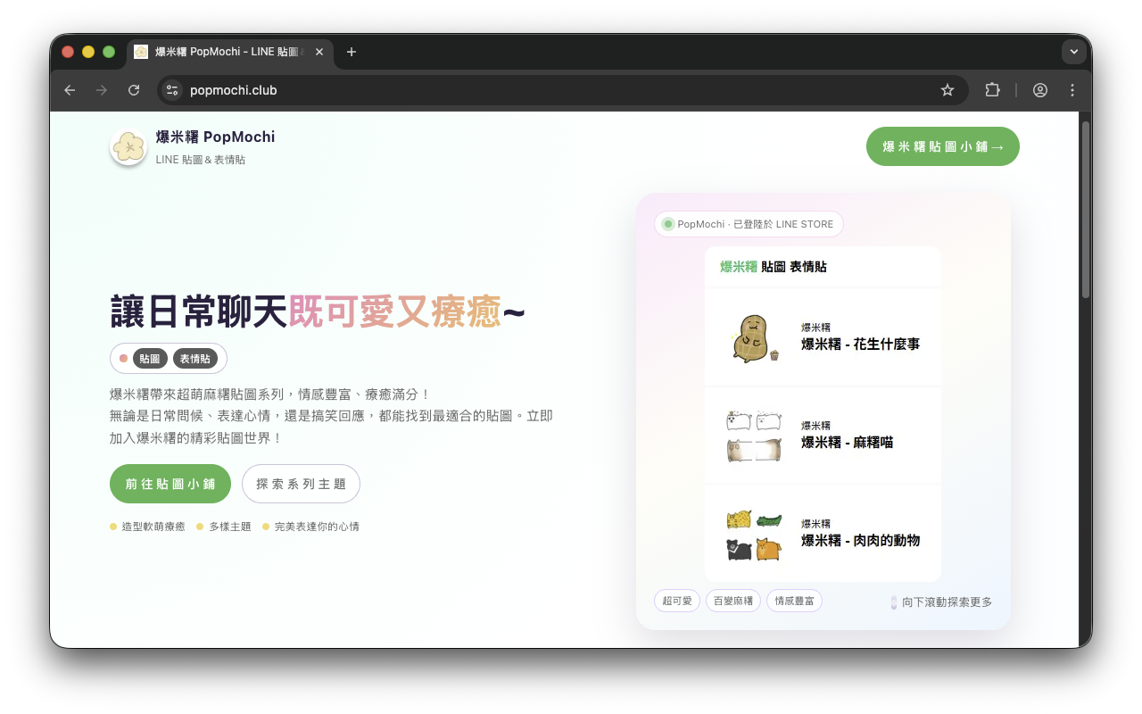Image resolution: width=1142 pixels, height=714 pixels.
Task: Click the browser back arrow
Action: (x=70, y=90)
